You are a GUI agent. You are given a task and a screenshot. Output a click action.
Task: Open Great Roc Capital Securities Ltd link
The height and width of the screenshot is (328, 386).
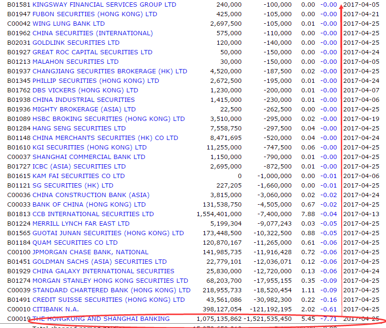coord(92,52)
